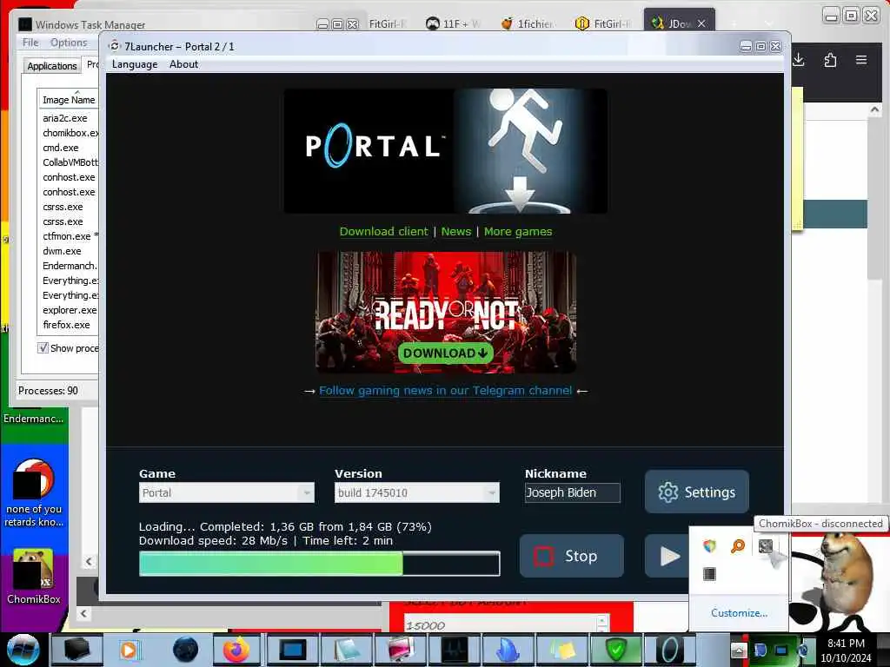Click the Play arrow button

coord(668,556)
